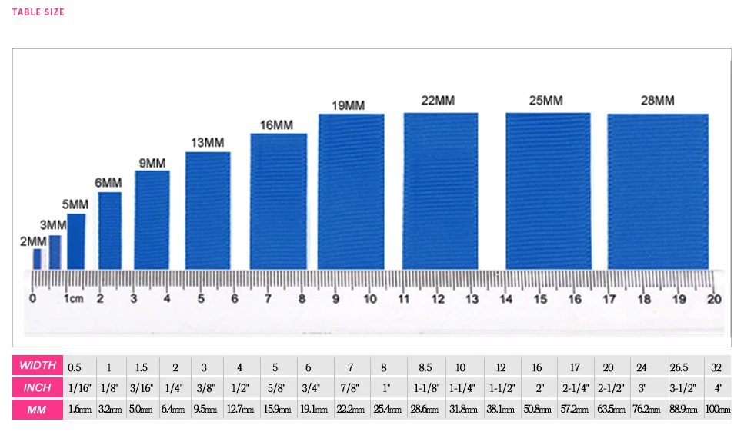The image size is (754, 435).
Task: Click the 1-1/2" inch cell
Action: tap(502, 388)
